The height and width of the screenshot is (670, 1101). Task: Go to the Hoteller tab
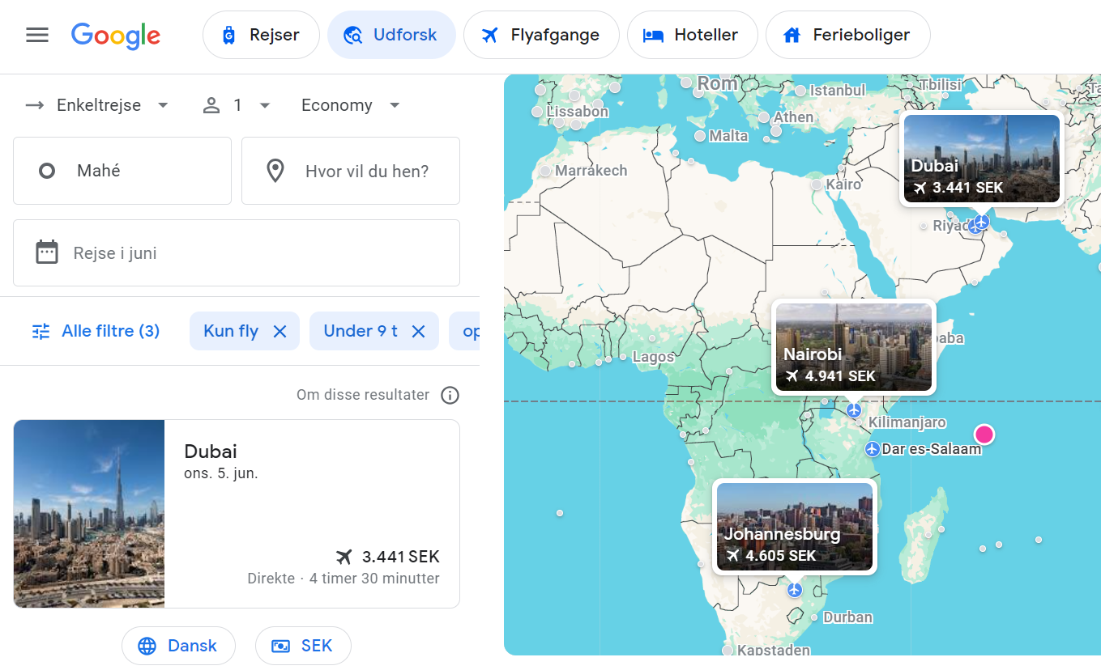coord(692,36)
